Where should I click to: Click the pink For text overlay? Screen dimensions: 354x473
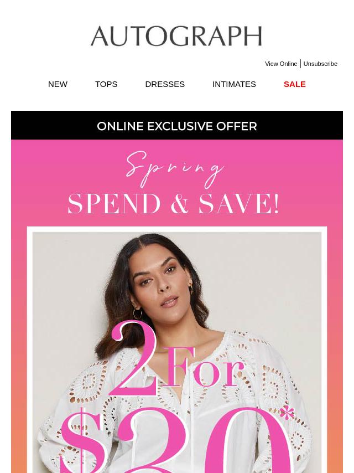point(202,367)
